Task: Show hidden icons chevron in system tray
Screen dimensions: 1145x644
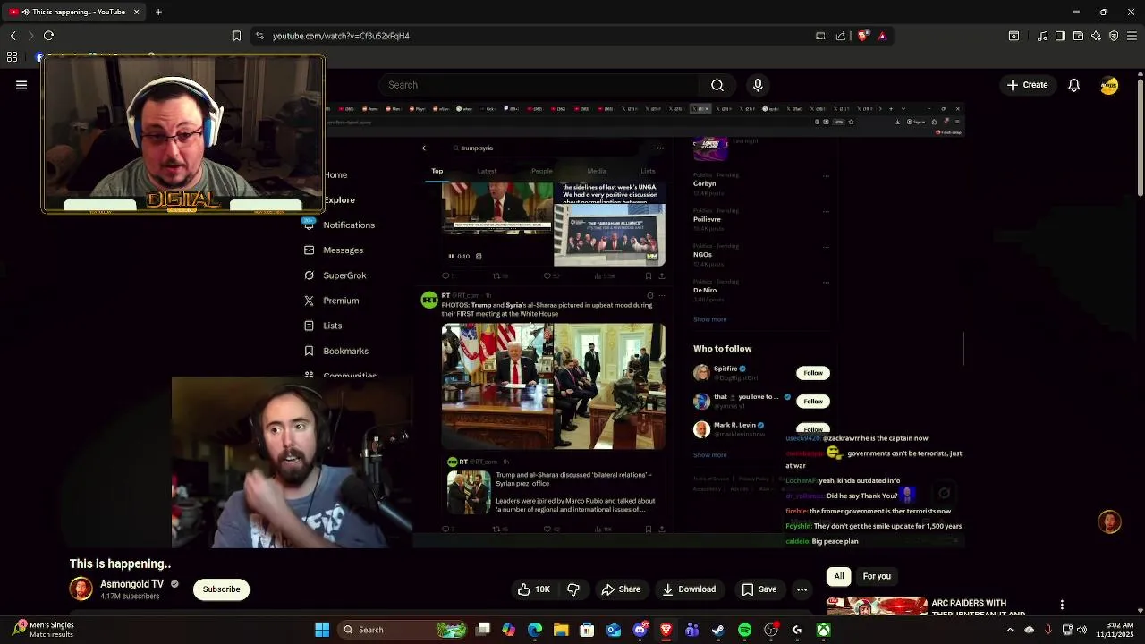Action: pos(1010,630)
